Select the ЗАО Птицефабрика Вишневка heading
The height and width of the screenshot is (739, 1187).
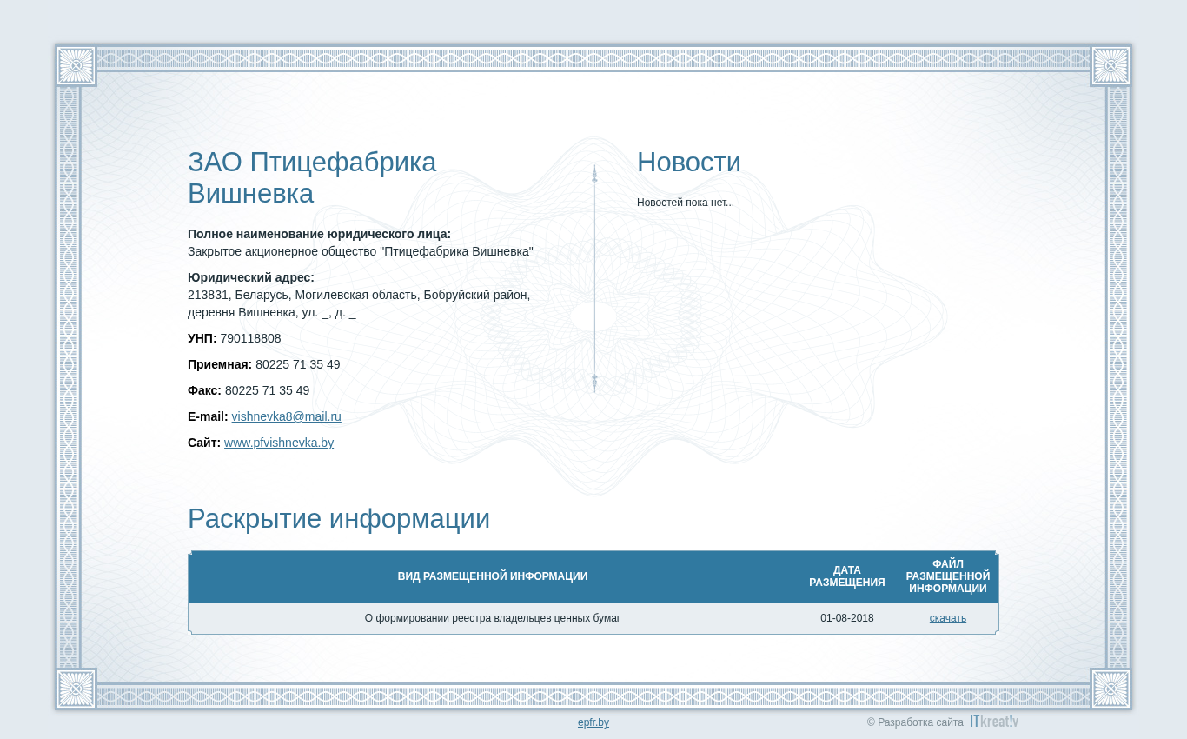click(312, 177)
